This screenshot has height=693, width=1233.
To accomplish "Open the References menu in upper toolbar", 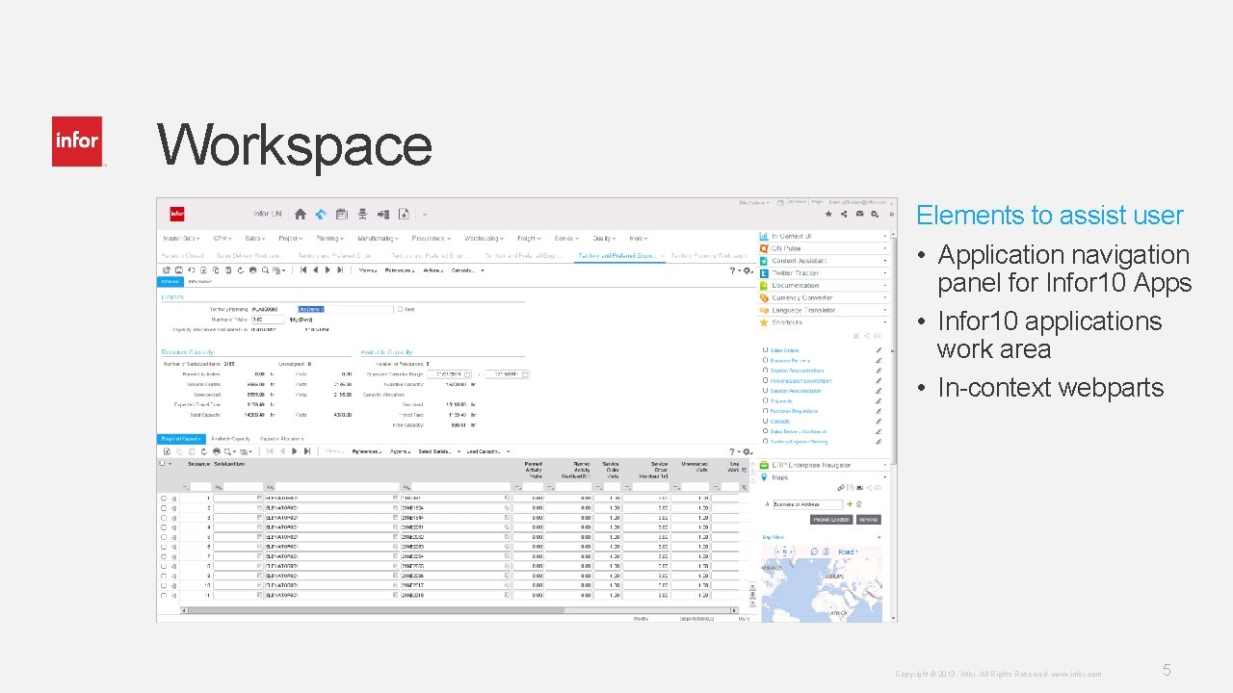I will 400,270.
